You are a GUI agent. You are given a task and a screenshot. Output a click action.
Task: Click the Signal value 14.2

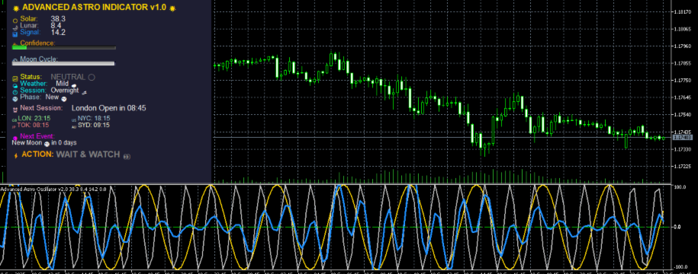pos(58,33)
